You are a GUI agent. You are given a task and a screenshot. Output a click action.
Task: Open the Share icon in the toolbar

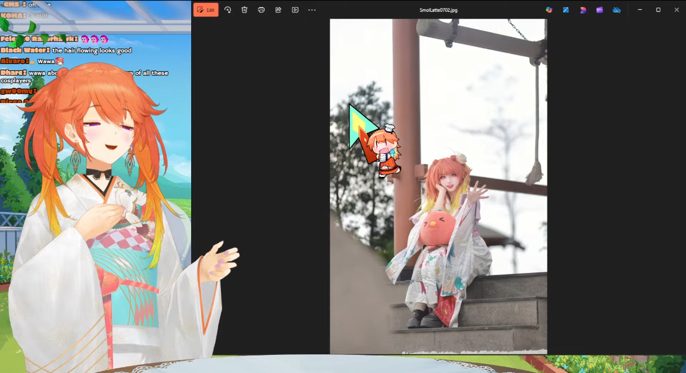(x=279, y=9)
